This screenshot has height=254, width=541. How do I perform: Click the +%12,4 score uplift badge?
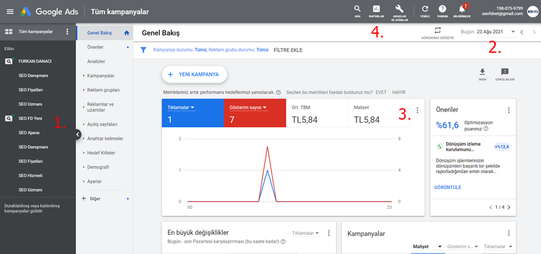tap(502, 146)
